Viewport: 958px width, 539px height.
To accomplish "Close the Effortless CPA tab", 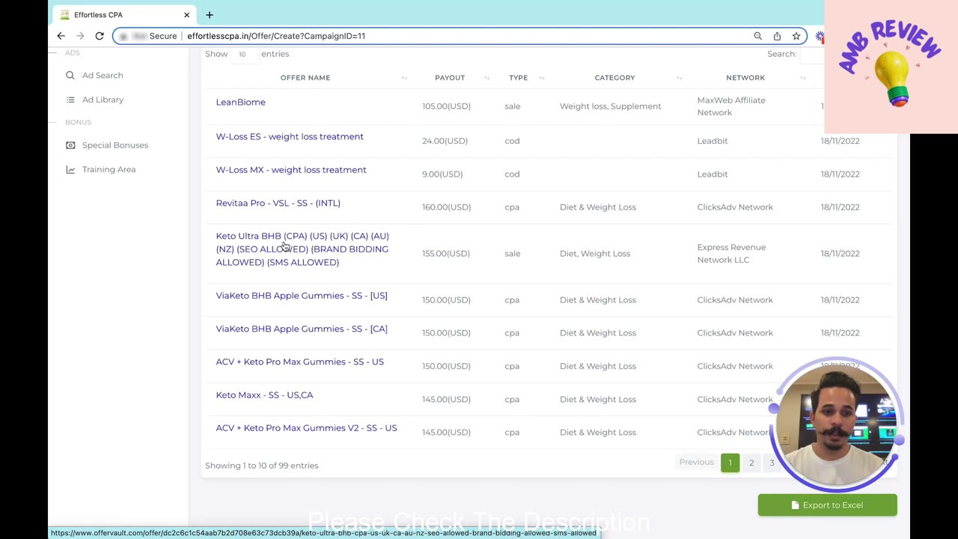I will (186, 15).
